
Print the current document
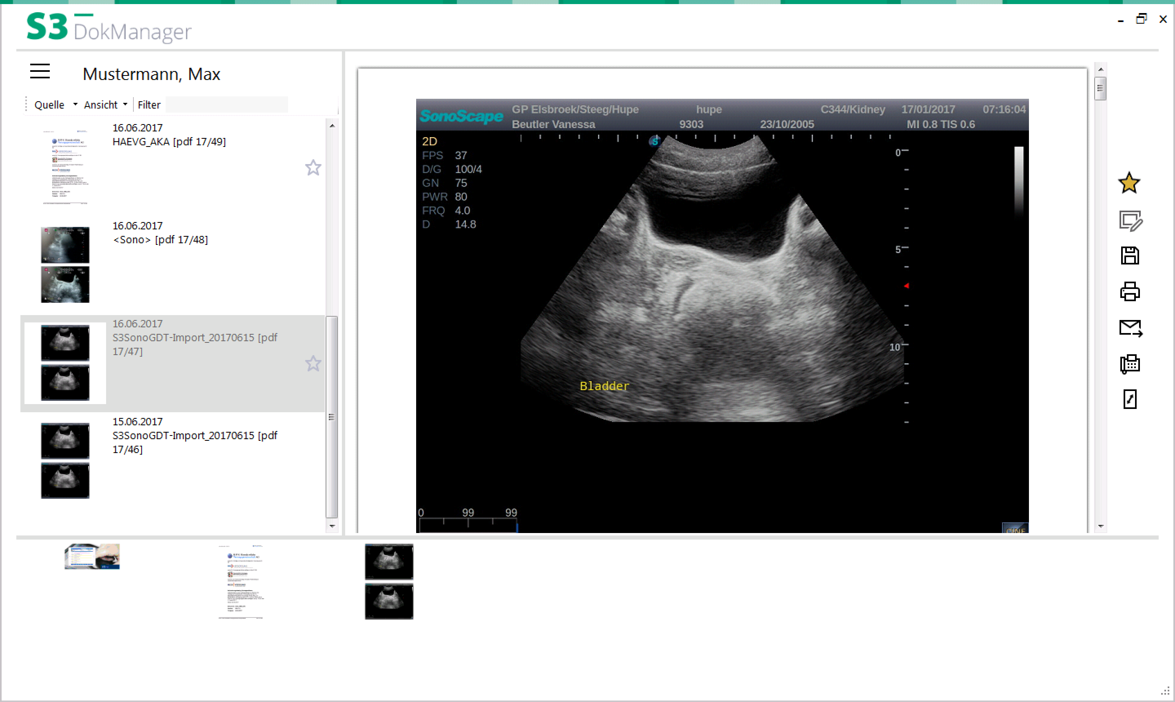pos(1130,291)
